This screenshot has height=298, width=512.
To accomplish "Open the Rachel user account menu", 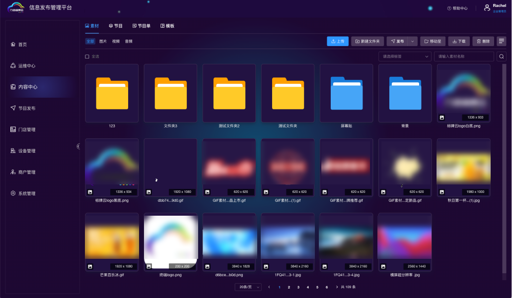I will pos(495,7).
